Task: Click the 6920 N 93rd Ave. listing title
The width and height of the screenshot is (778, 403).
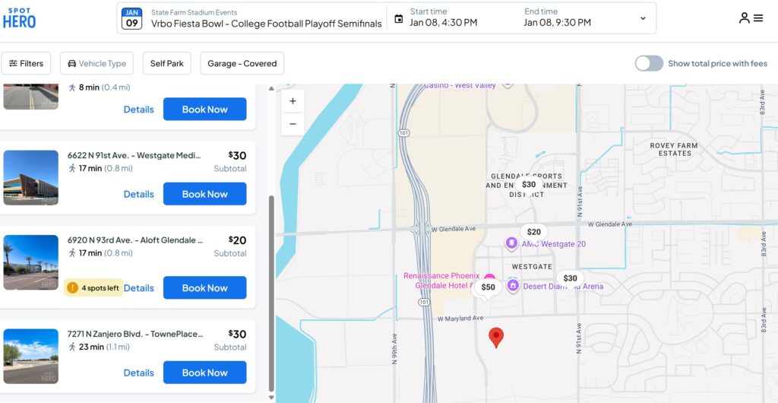Action: coord(135,240)
